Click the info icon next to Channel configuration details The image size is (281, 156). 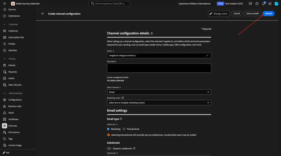(152, 33)
